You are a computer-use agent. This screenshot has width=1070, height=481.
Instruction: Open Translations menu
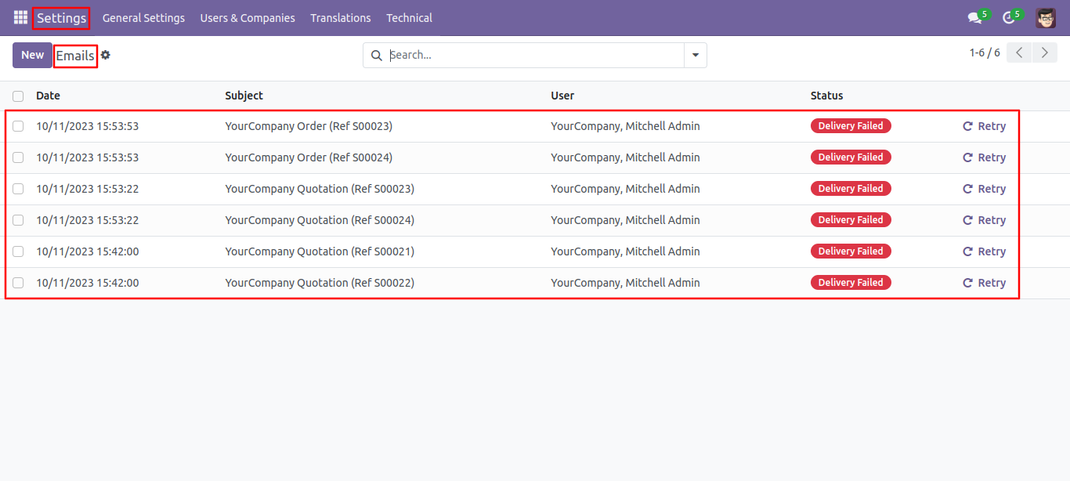point(341,17)
